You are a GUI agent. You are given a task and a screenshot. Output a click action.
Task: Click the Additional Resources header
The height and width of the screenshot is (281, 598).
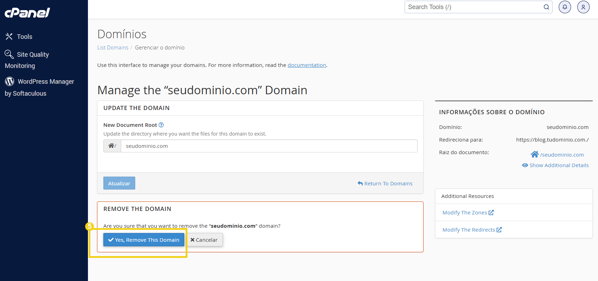pos(468,196)
